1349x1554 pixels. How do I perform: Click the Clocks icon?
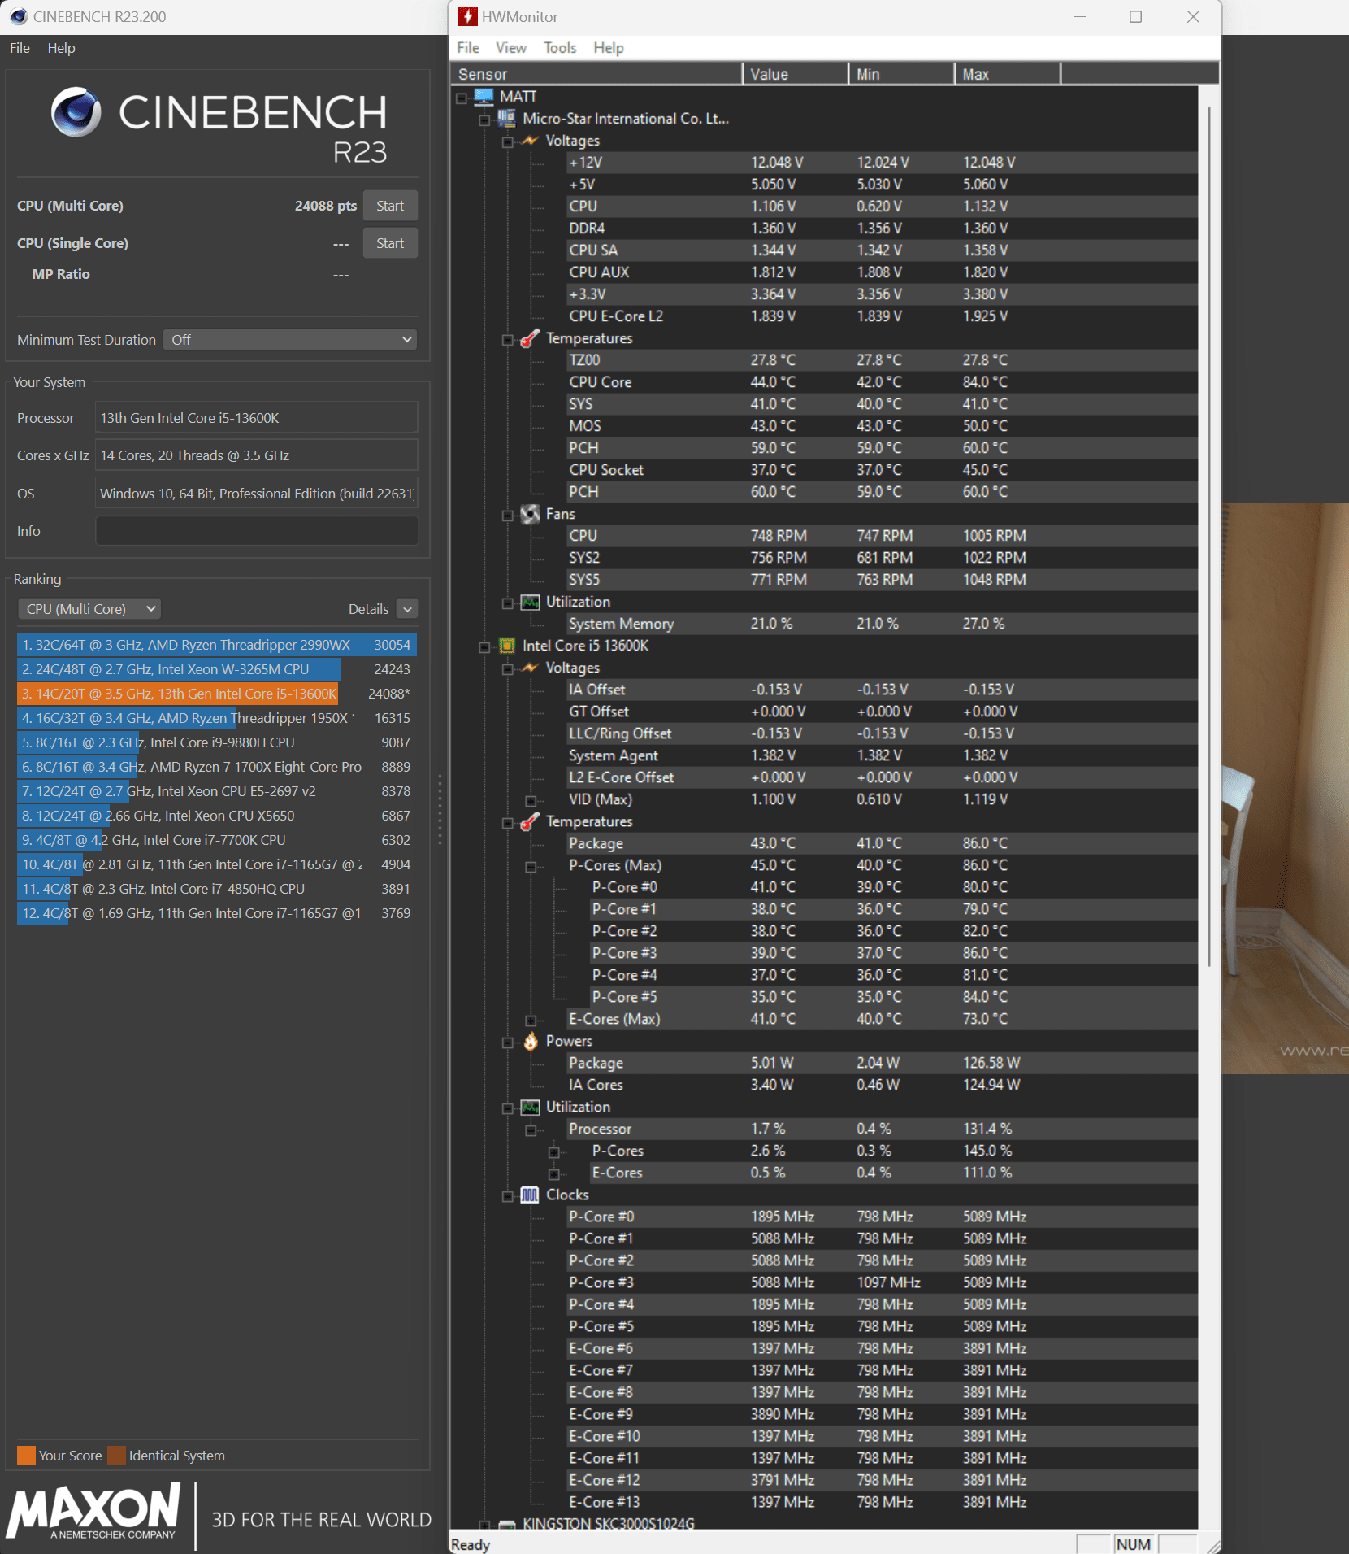click(x=530, y=1195)
